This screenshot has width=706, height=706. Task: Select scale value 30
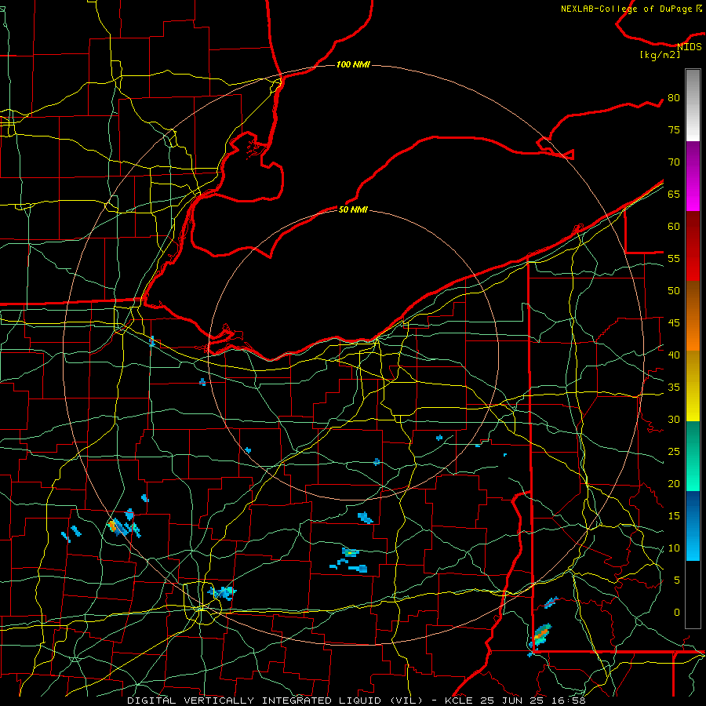[674, 419]
